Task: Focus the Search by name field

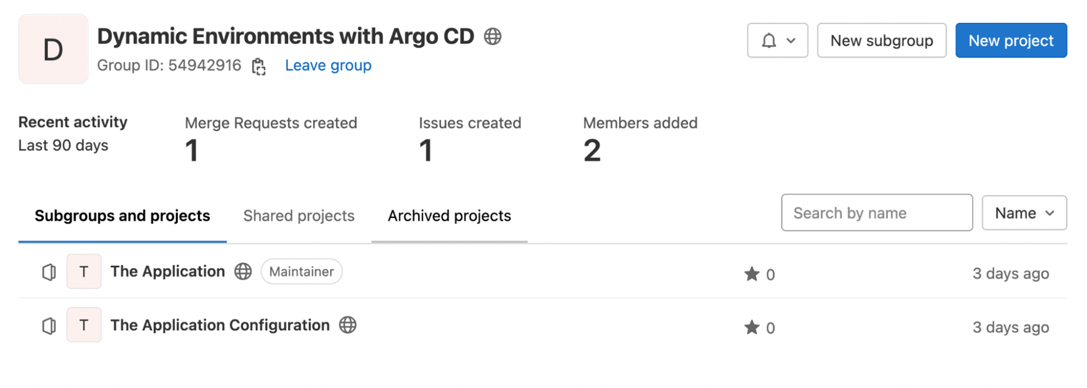Action: pyautogui.click(x=876, y=213)
